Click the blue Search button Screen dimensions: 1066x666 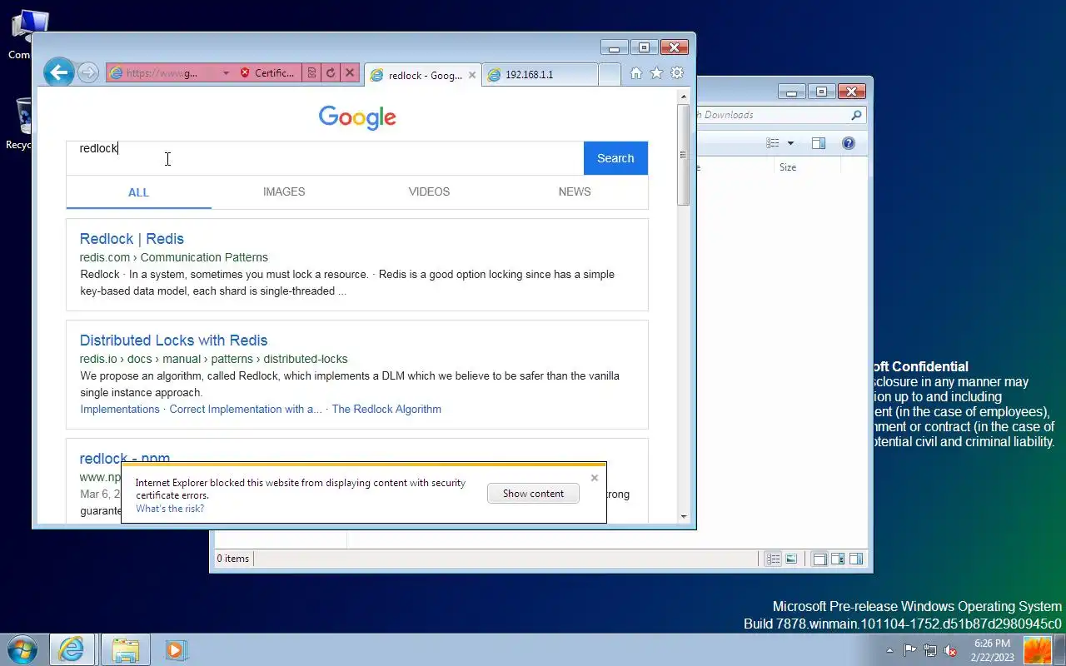pos(615,158)
